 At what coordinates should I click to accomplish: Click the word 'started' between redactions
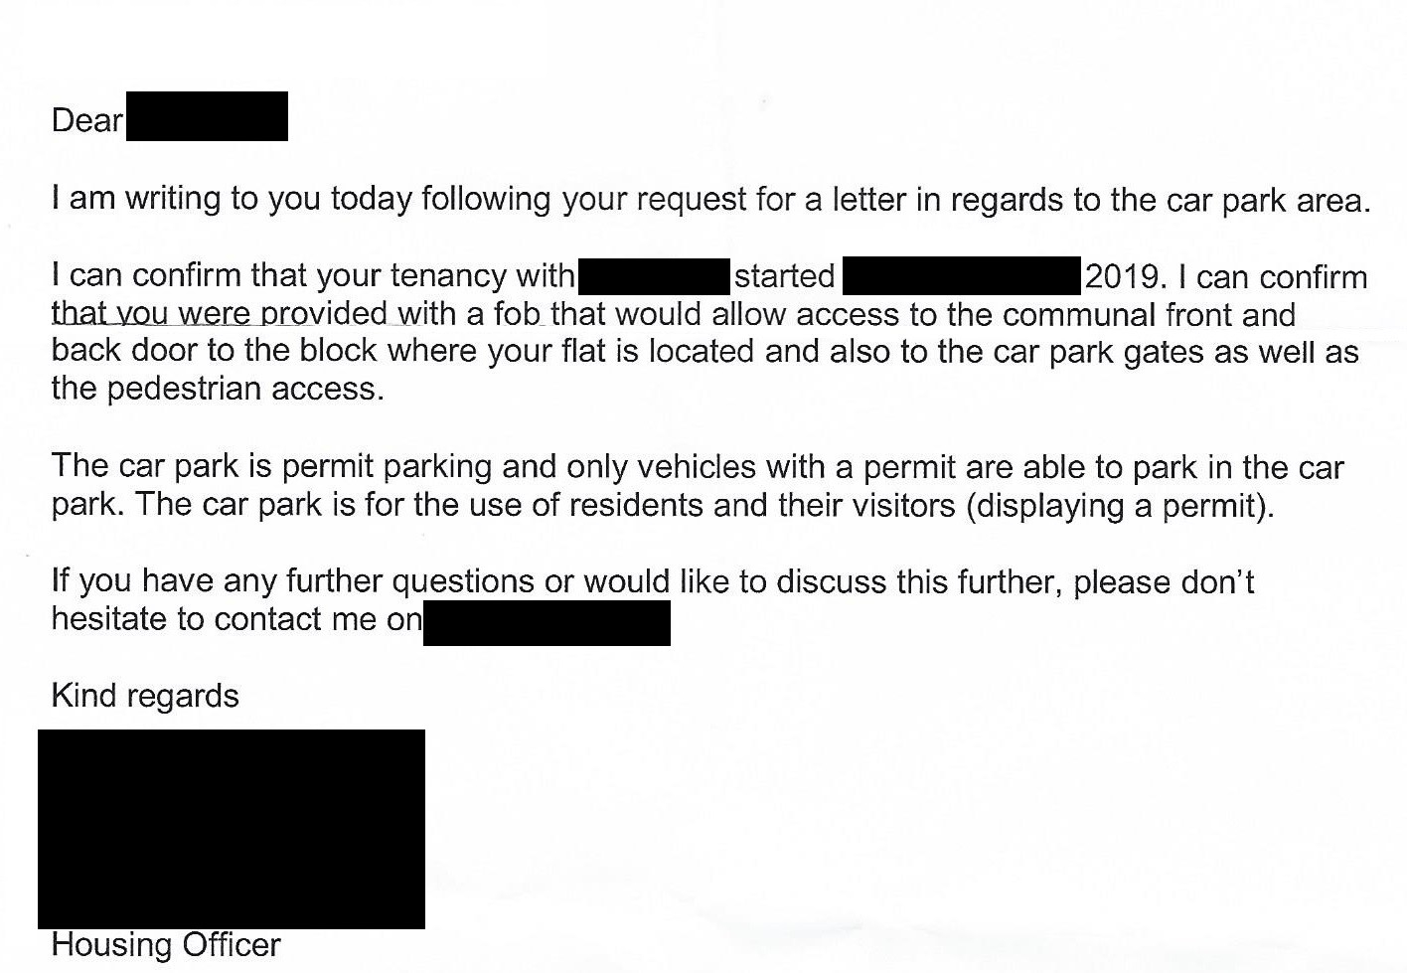pyautogui.click(x=784, y=276)
